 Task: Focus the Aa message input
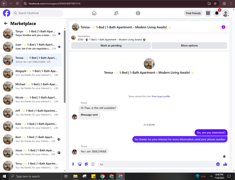click(x=157, y=164)
